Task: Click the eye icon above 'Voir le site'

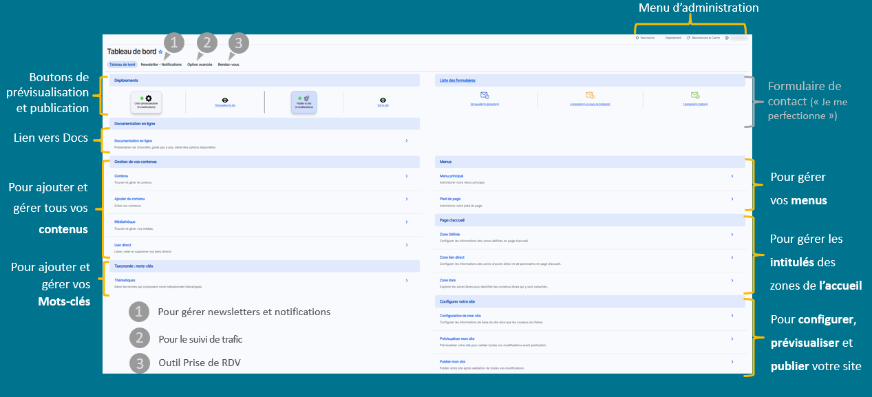Action: coord(383,100)
